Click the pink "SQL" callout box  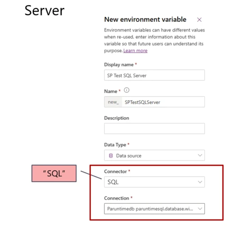pos(54,173)
